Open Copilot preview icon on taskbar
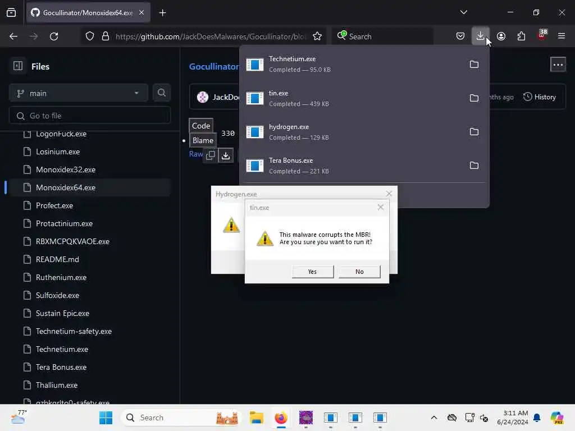This screenshot has width=575, height=431. 556,418
